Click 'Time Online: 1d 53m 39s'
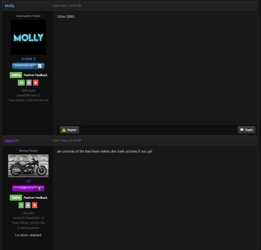The image size is (261, 250). pos(28,223)
